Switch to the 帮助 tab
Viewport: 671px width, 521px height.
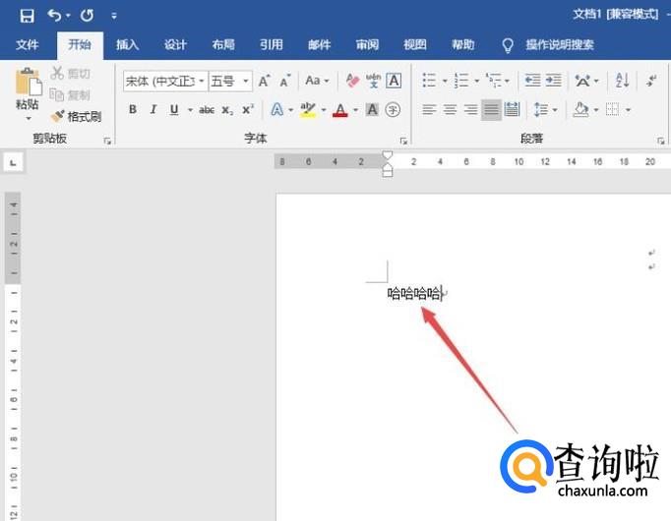coord(462,44)
